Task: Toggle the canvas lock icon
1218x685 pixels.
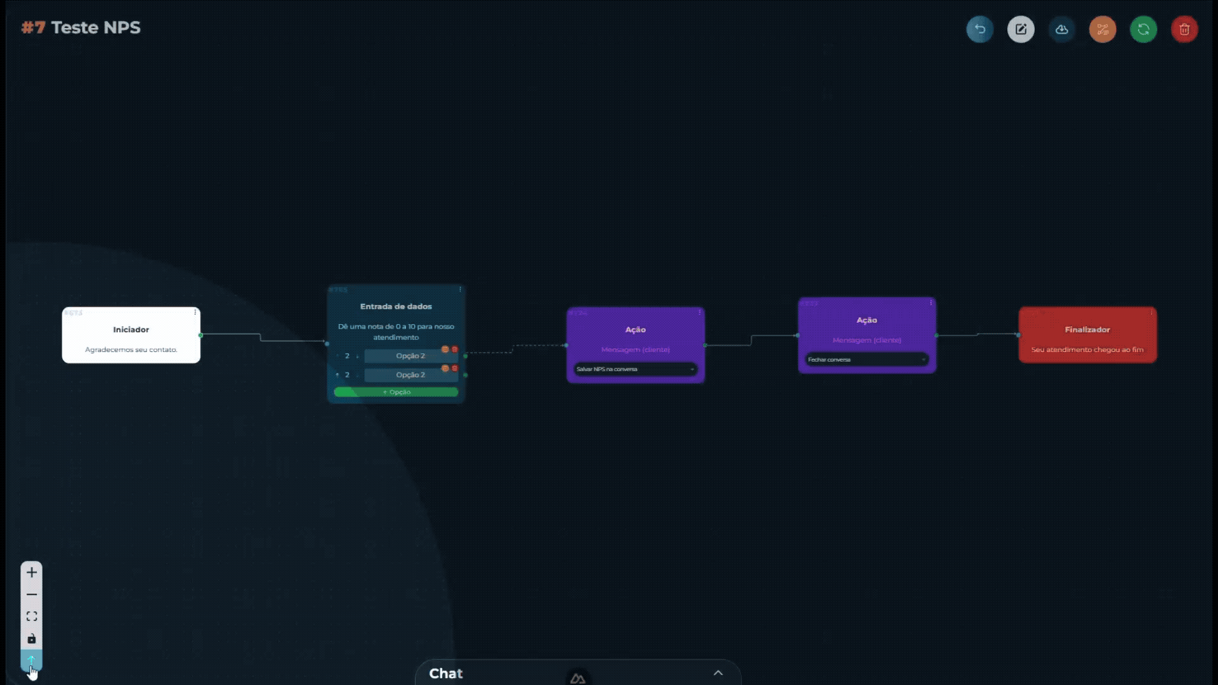Action: (32, 639)
